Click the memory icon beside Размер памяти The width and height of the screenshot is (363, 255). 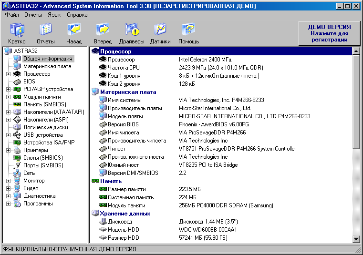point(103,189)
